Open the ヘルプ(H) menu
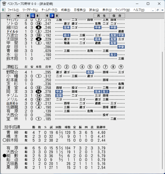The height and width of the screenshot is (174, 165). [x=139, y=10]
